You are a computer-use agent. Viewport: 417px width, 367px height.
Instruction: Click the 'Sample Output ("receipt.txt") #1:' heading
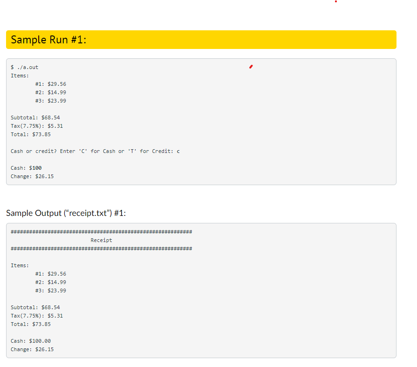(66, 213)
